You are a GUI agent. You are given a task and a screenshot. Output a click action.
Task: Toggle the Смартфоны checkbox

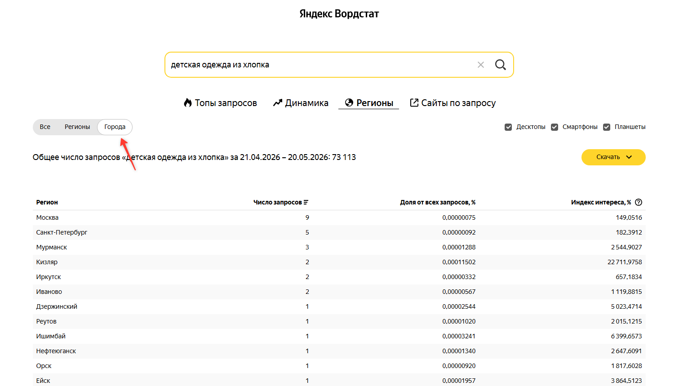point(555,127)
